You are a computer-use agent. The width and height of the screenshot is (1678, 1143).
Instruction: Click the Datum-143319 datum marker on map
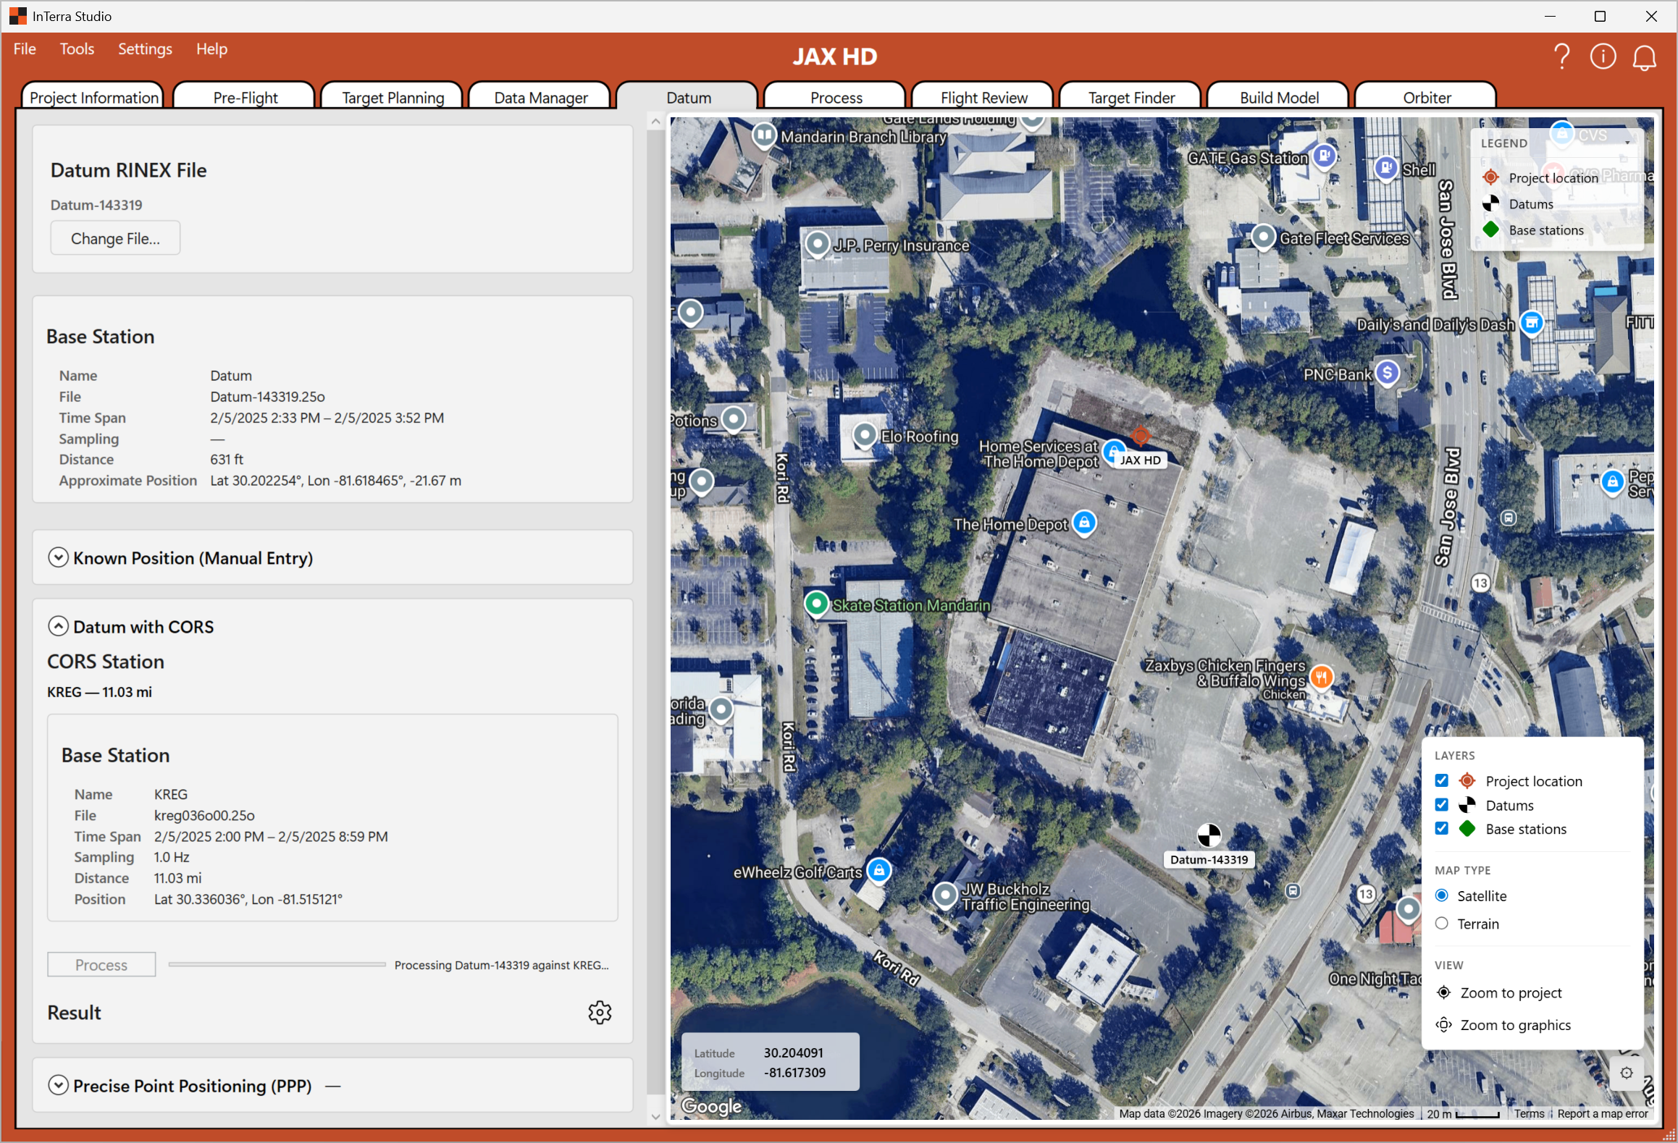pos(1209,835)
